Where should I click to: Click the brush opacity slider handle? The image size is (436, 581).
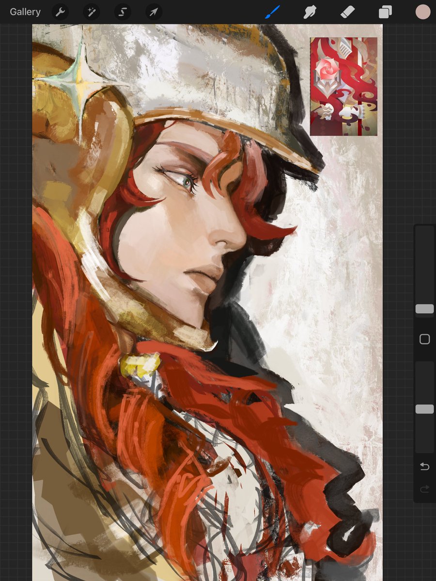[x=425, y=409]
